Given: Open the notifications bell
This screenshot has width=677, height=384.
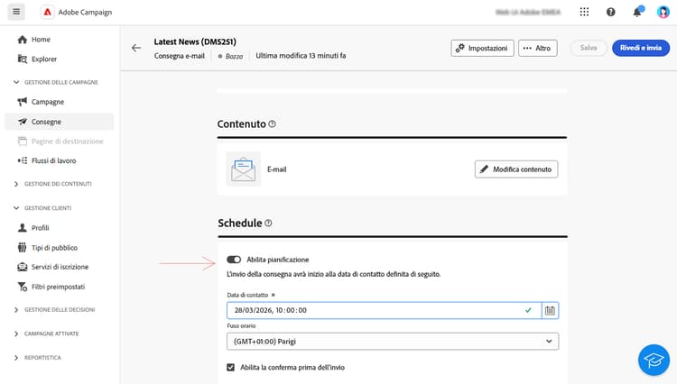Looking at the screenshot, I should click(637, 12).
